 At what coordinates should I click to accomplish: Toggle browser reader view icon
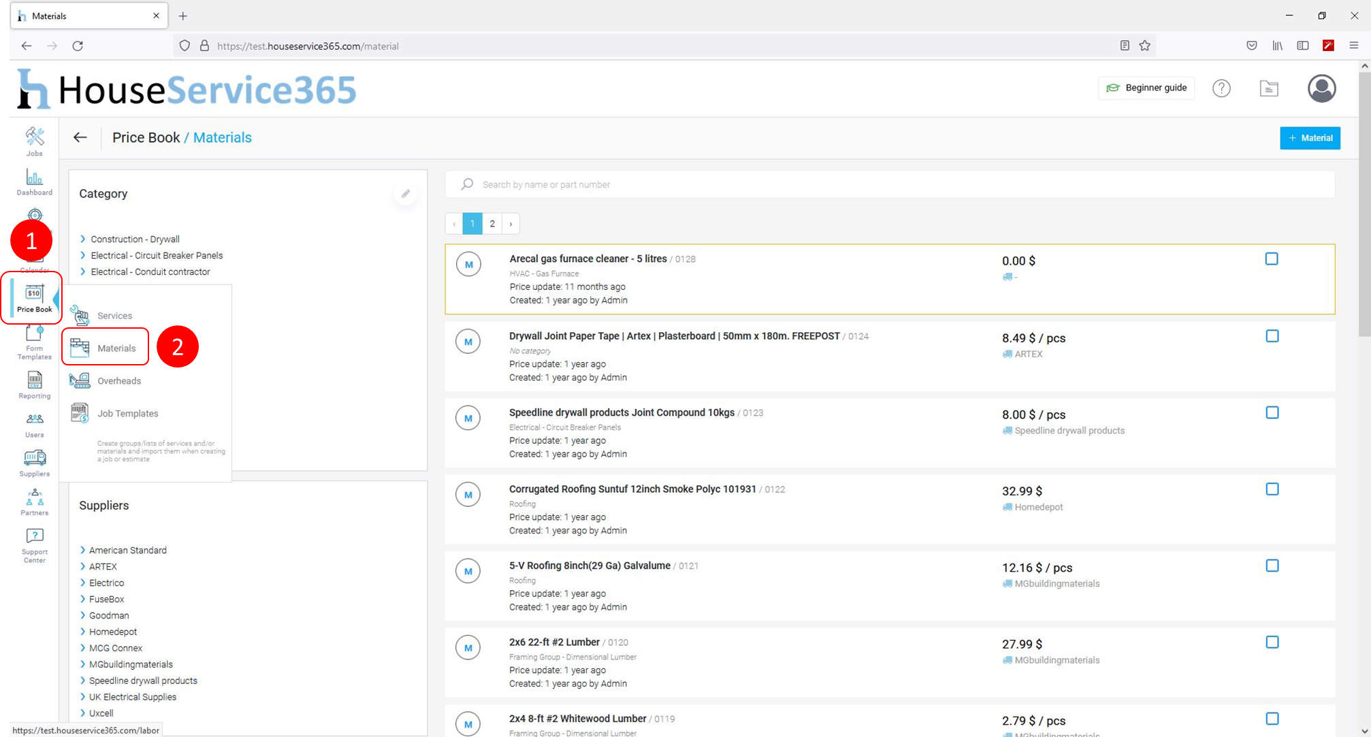[x=1125, y=46]
